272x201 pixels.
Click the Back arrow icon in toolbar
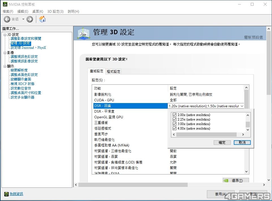7,19
